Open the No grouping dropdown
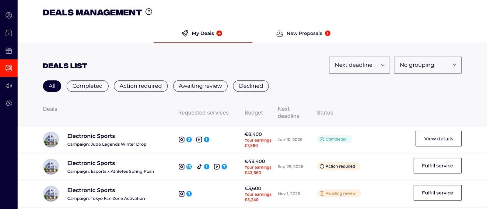 coord(428,65)
